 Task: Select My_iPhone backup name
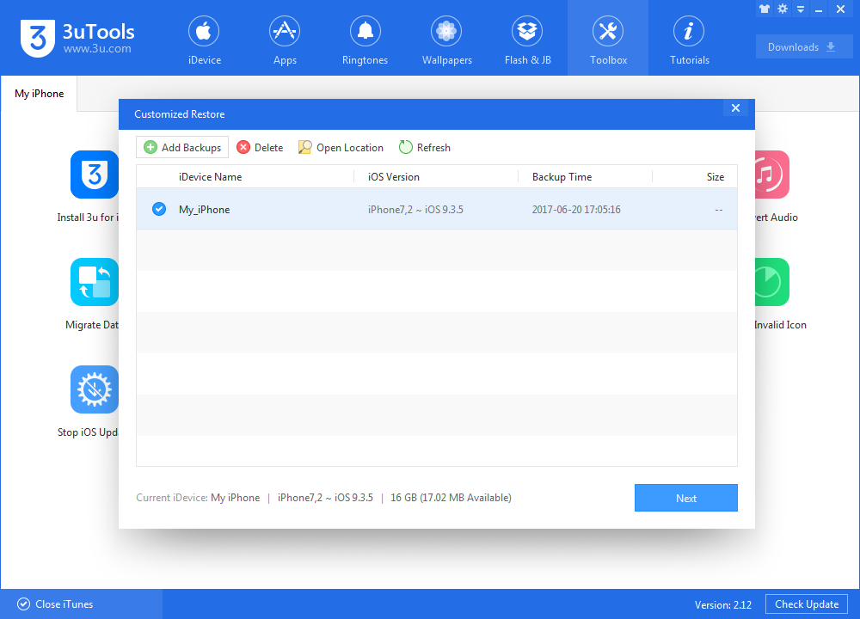[x=204, y=210]
